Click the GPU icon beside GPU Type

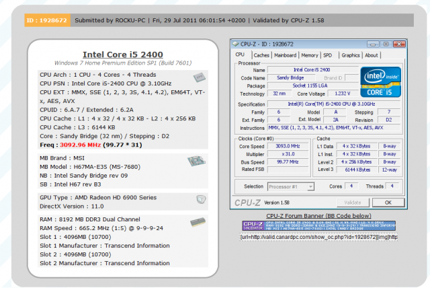[201, 199]
